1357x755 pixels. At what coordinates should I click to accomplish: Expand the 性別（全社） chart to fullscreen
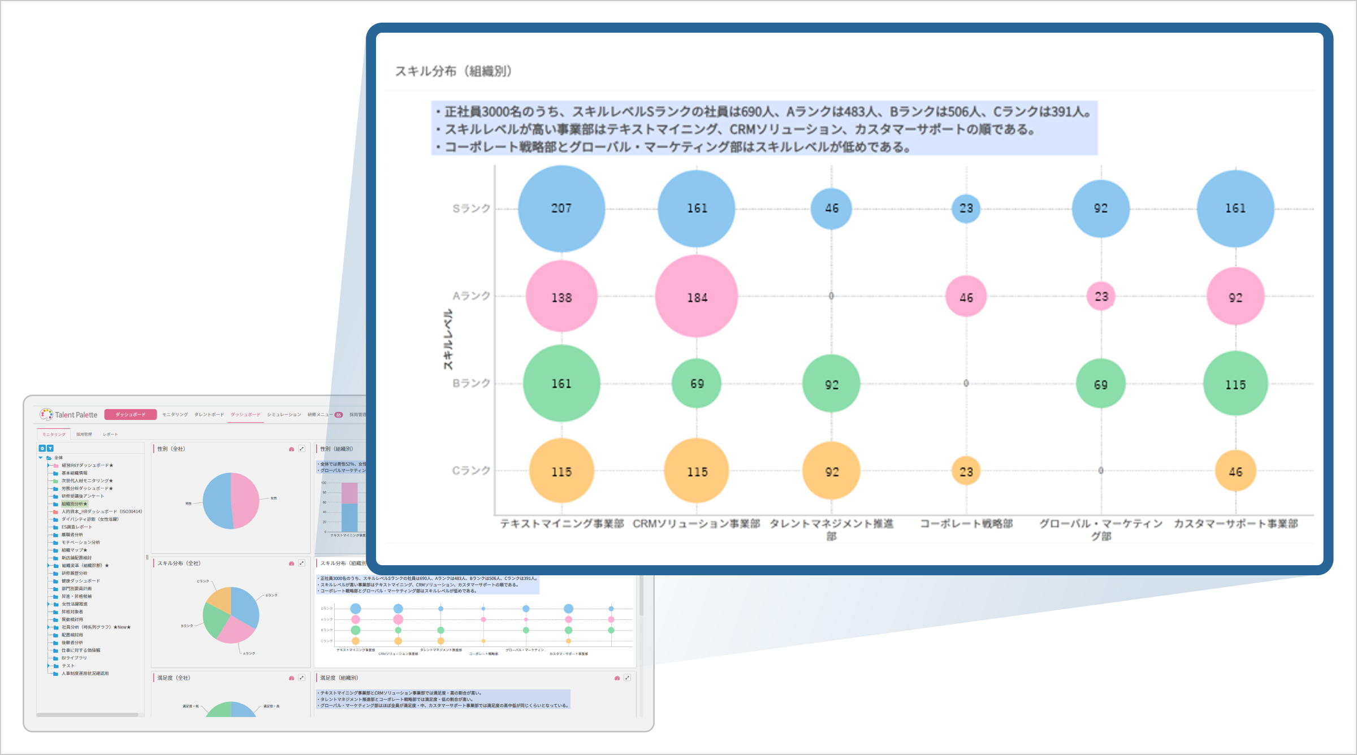pyautogui.click(x=302, y=449)
